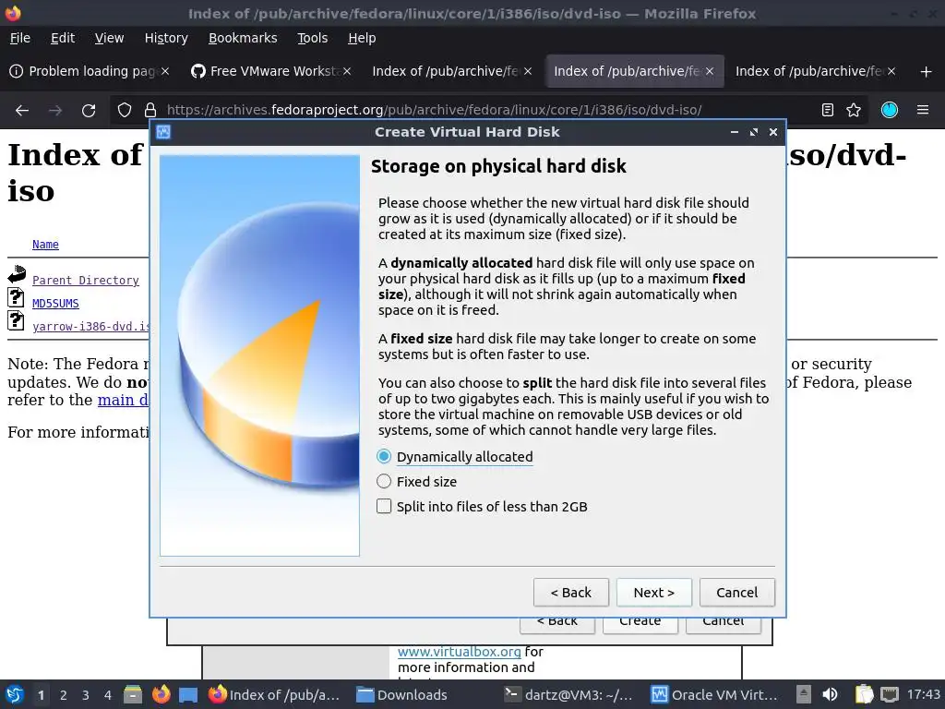Open the Bookmarks menu in Firefox
Screen dimensions: 945x709
(243, 38)
